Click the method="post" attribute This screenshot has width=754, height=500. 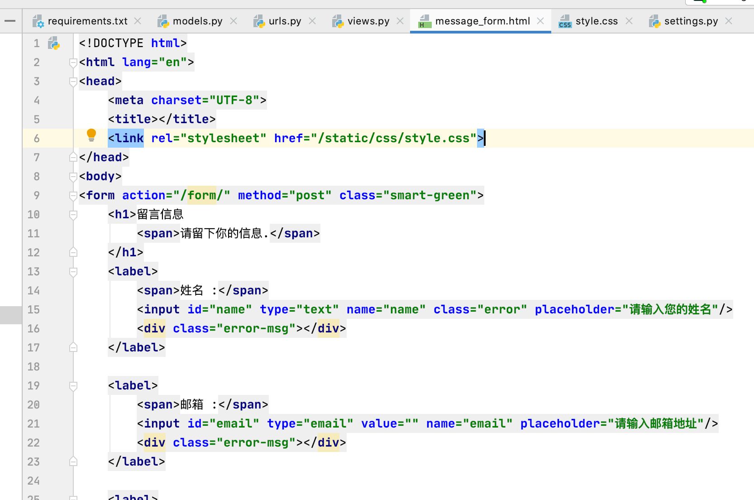point(285,195)
